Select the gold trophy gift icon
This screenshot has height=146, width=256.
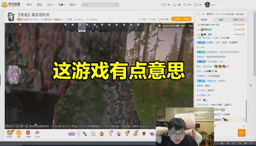click(x=127, y=134)
